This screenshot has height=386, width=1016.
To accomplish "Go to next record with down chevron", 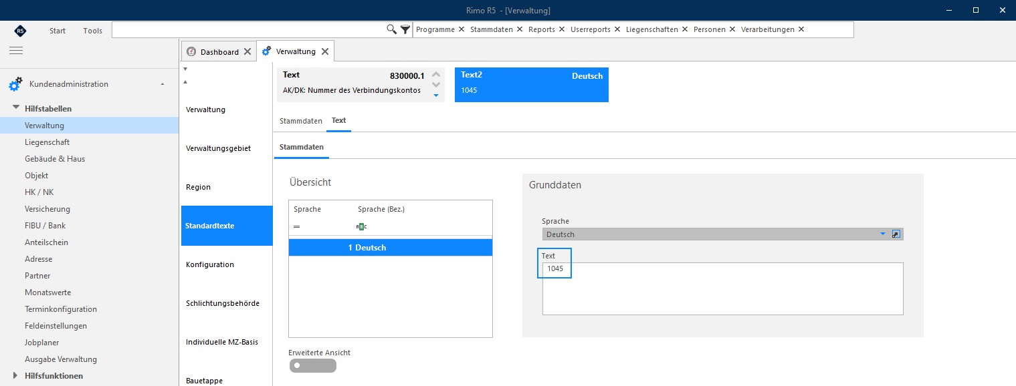I will pyautogui.click(x=436, y=85).
